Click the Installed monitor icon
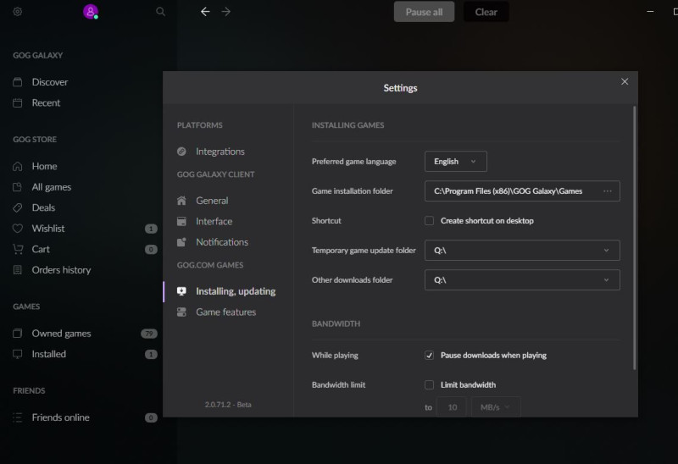 pyautogui.click(x=17, y=354)
